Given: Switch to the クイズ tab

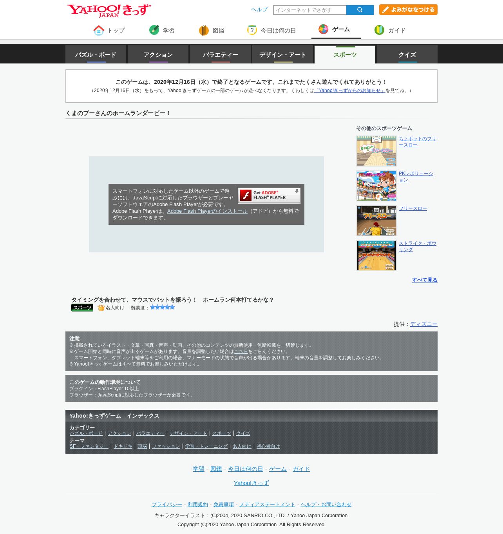Looking at the screenshot, I should 407,54.
